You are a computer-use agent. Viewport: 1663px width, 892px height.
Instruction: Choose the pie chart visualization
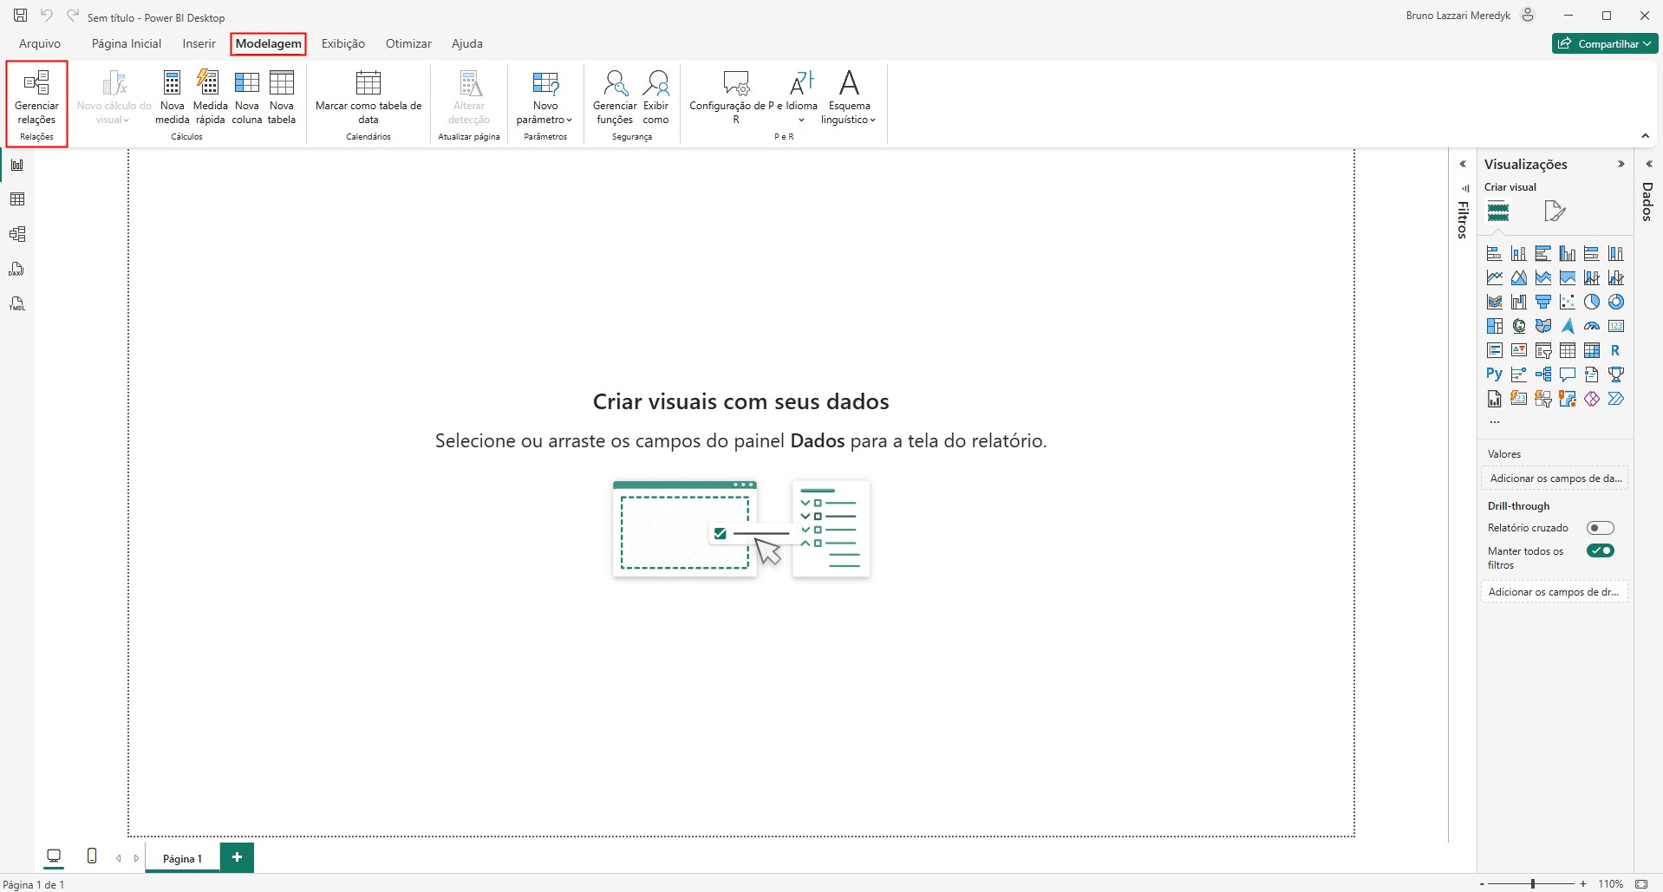click(x=1591, y=302)
